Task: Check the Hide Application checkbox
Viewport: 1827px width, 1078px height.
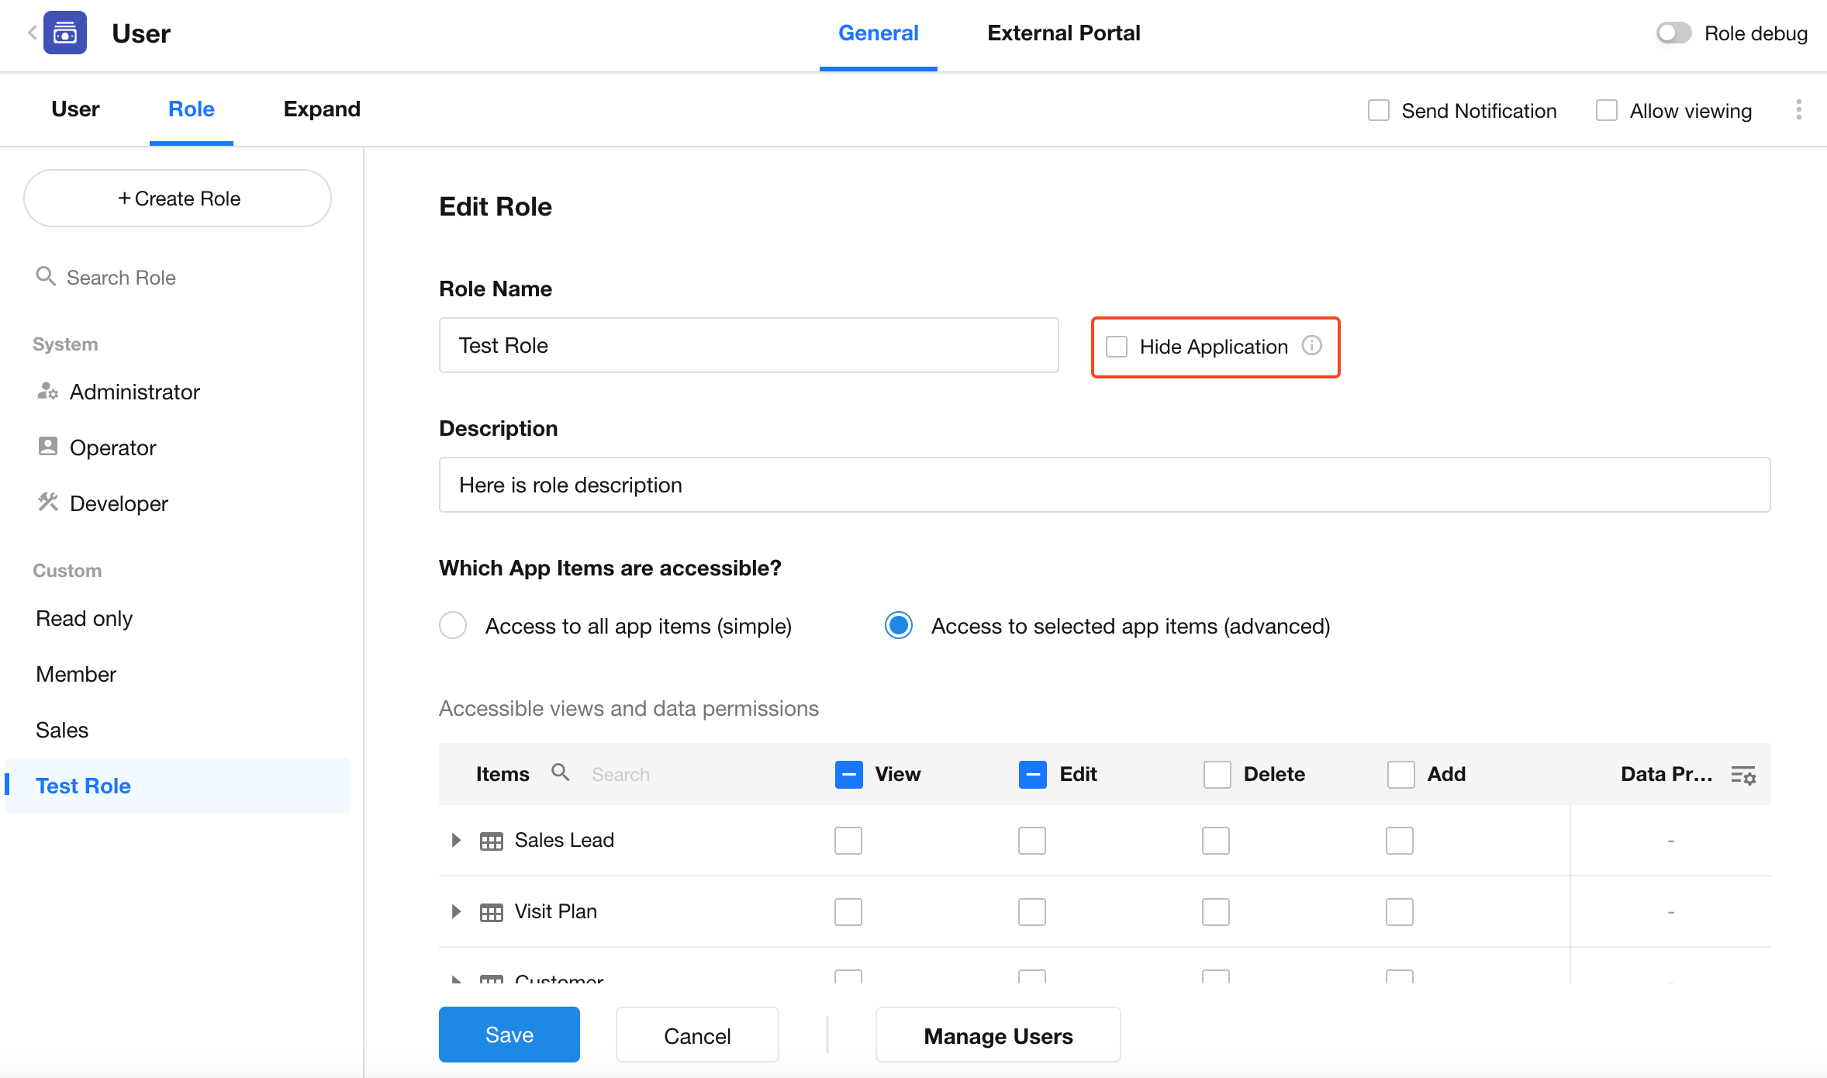Action: 1117,347
